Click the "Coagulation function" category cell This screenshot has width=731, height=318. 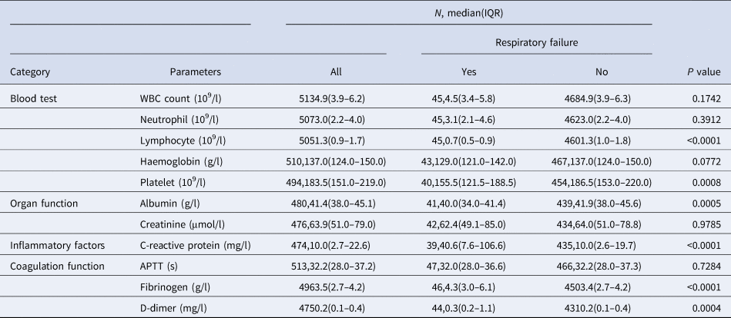(58, 266)
